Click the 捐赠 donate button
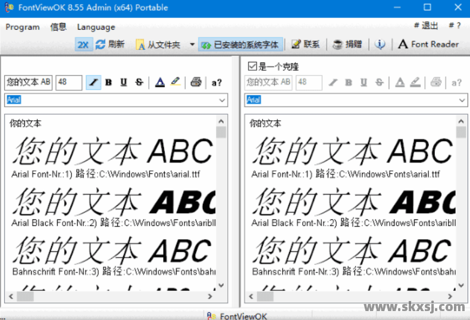470x320 pixels. [x=347, y=45]
